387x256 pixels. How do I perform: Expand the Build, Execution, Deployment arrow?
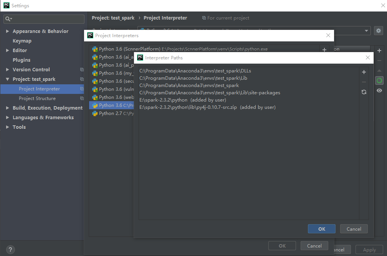pos(7,108)
